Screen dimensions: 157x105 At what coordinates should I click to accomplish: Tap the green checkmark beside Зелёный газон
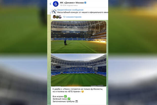tap(69, 99)
